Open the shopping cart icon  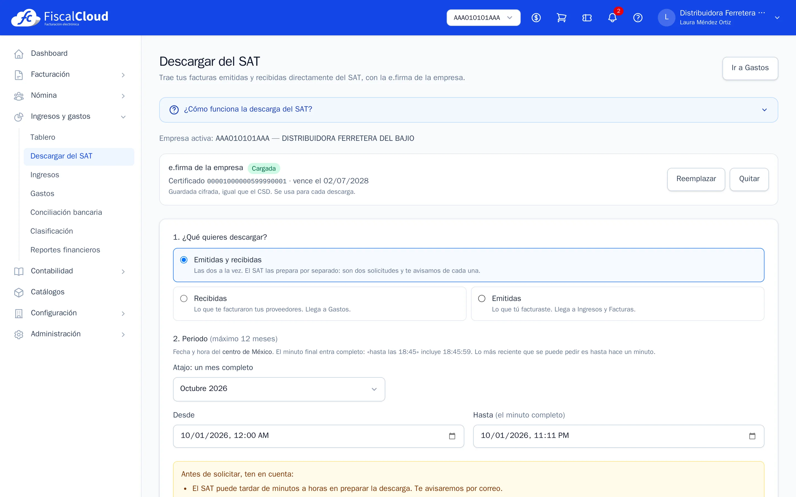click(x=561, y=18)
